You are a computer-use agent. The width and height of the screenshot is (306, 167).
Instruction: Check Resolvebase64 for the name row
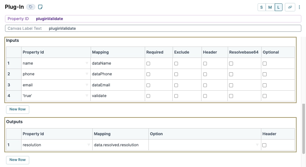(x=231, y=64)
